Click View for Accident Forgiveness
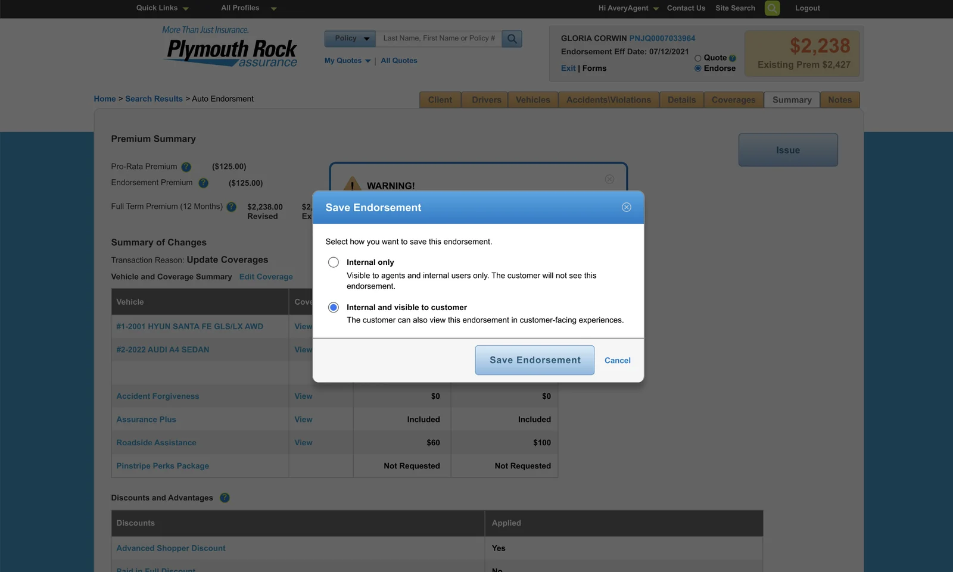 [303, 396]
